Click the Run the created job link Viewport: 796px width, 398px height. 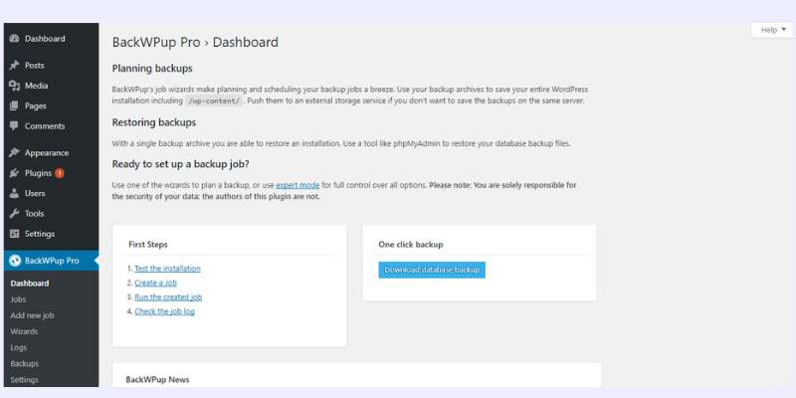(x=168, y=297)
